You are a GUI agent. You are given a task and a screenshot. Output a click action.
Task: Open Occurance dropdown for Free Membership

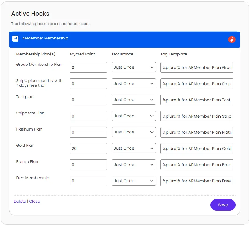[134, 181]
